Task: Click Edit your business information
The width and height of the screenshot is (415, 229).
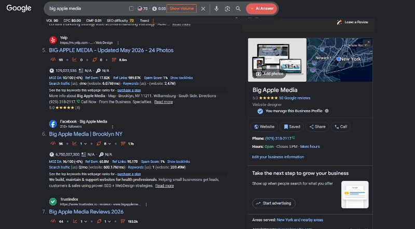Action: (278, 157)
